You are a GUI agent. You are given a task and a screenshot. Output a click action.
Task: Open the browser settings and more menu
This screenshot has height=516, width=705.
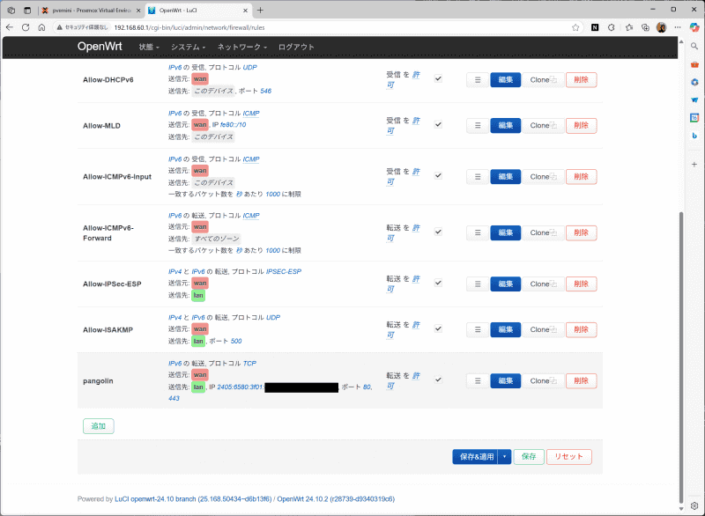coord(678,27)
